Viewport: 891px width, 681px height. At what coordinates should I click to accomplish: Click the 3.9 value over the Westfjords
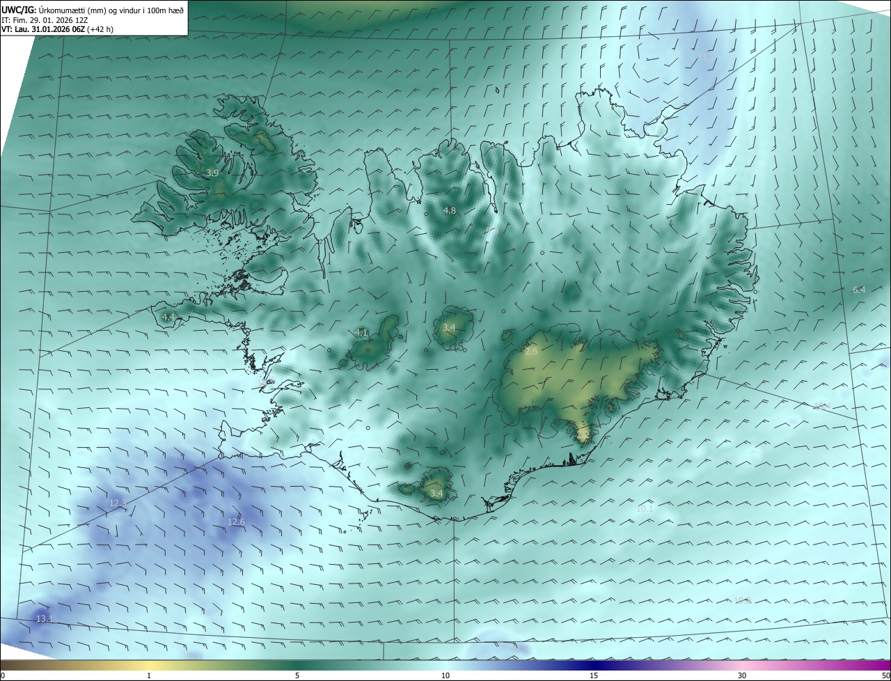click(213, 173)
